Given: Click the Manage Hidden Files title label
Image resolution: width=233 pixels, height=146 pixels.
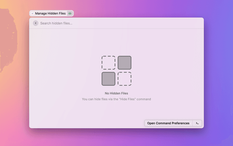Looking at the screenshot, I should click(x=50, y=14).
